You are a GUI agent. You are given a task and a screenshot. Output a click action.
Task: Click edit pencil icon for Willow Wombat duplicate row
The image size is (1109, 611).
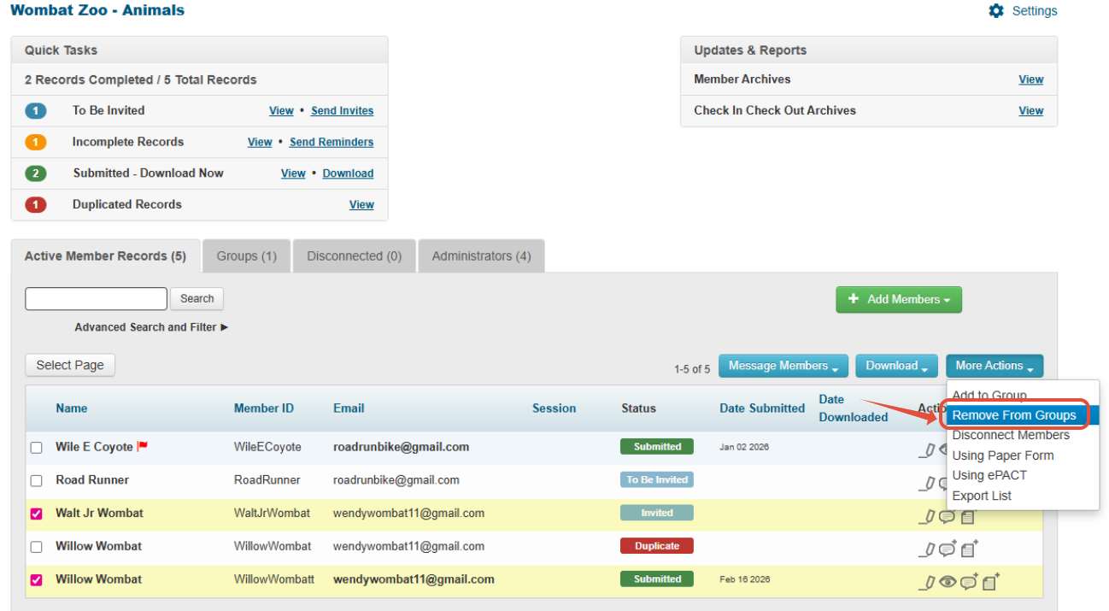[927, 549]
